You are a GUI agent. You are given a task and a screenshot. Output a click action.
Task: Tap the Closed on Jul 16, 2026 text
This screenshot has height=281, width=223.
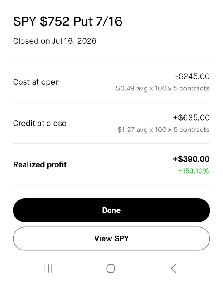pyautogui.click(x=55, y=41)
